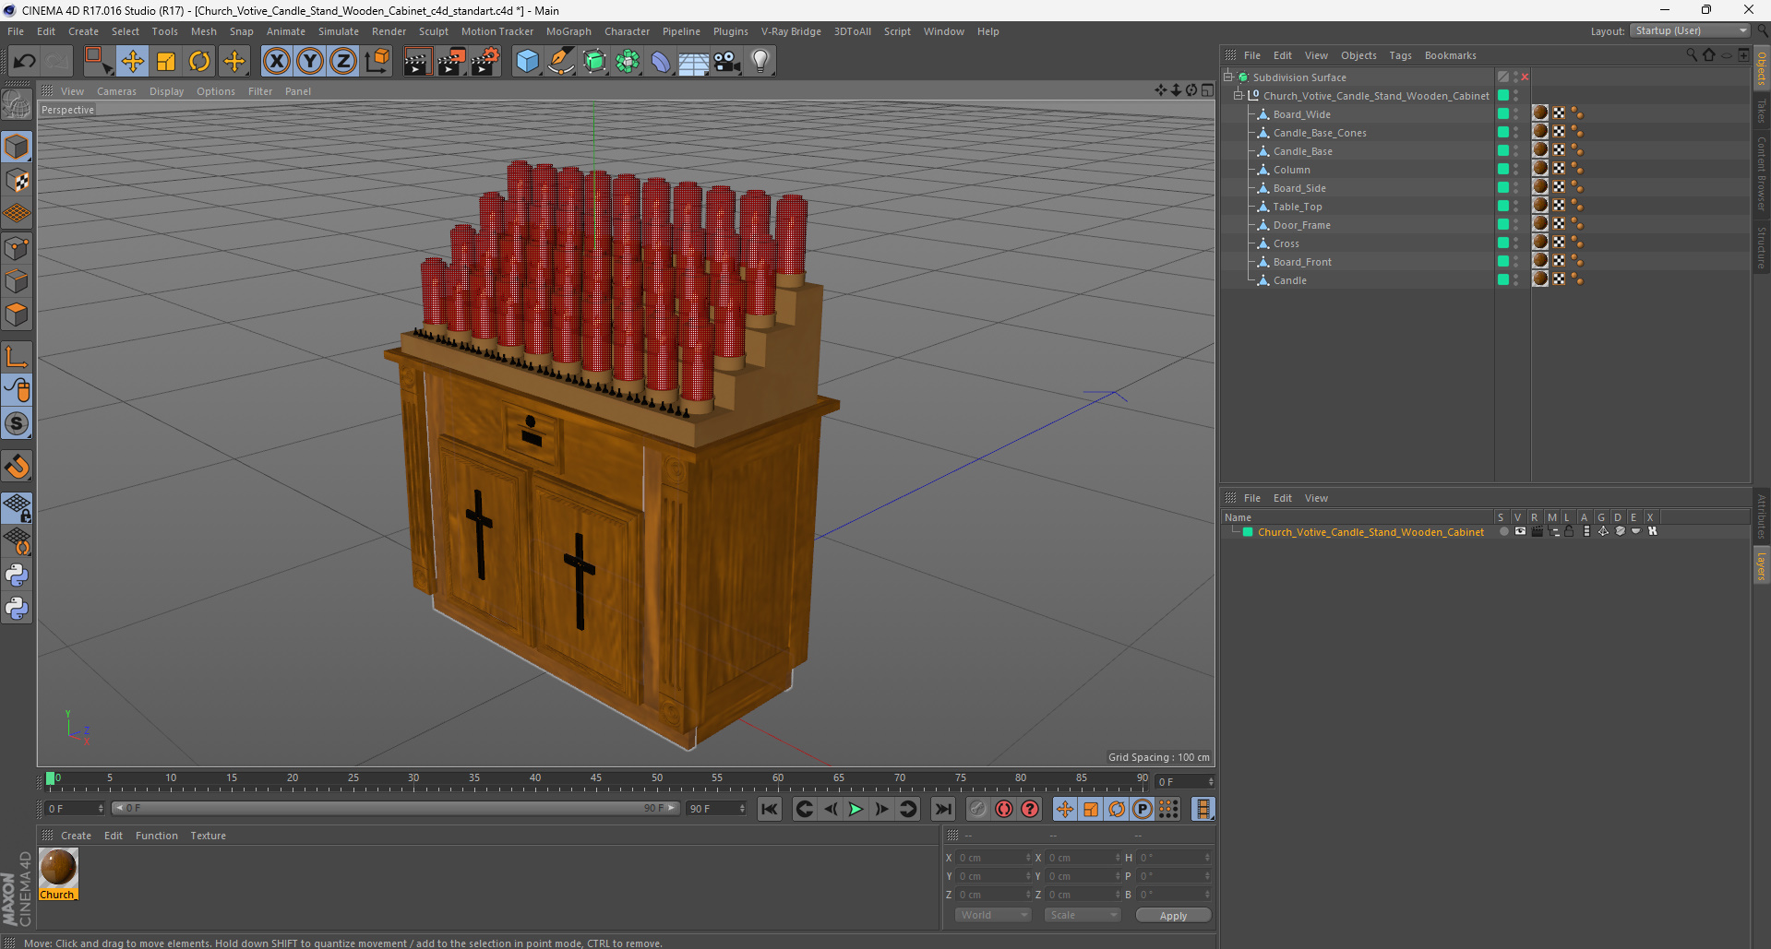
Task: Click layer color swatch of Candle object
Action: (x=1502, y=279)
